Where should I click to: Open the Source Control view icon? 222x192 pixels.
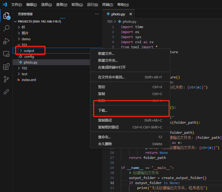6,79
